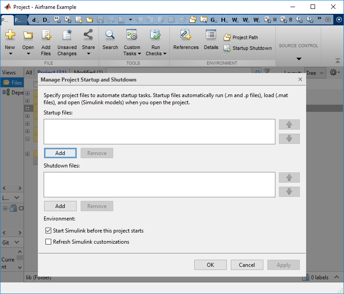Toggle Start Simulink before this project starts

pyautogui.click(x=49, y=231)
